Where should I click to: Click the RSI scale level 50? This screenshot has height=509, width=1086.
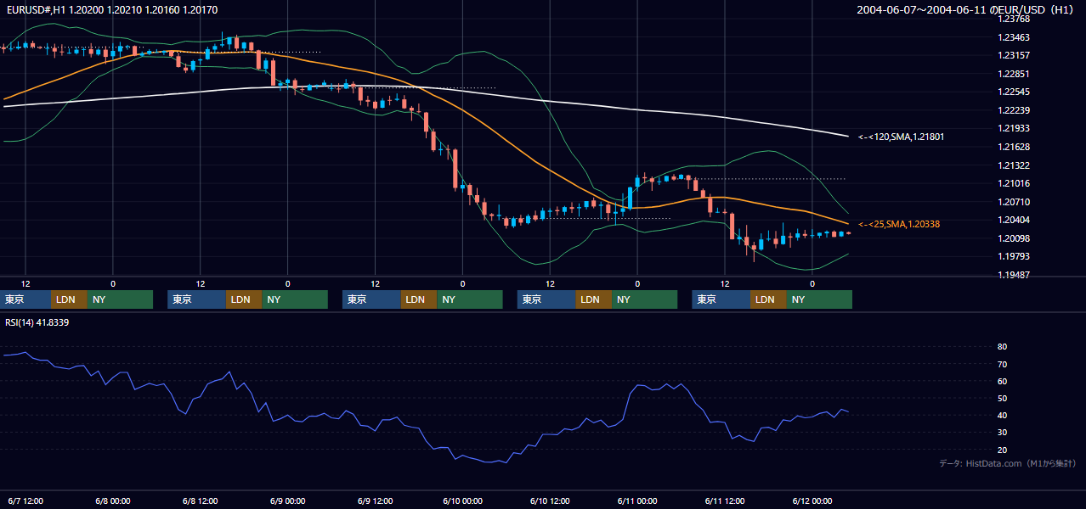coord(1003,398)
